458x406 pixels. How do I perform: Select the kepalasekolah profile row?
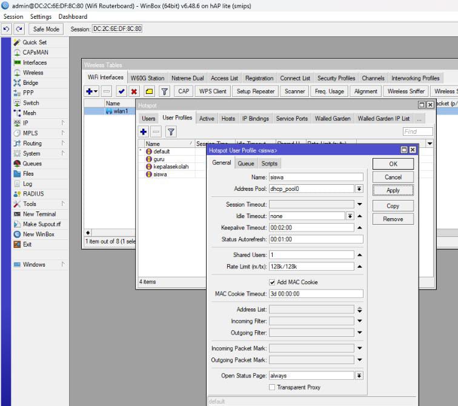pyautogui.click(x=171, y=167)
